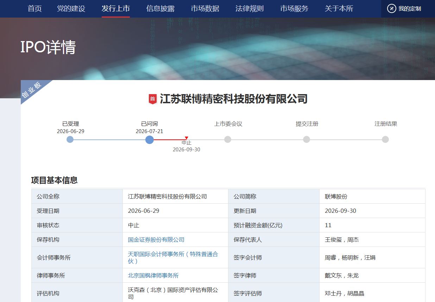Click the red 首 badge icon beside company name
This screenshot has width=435, height=302.
tap(152, 99)
